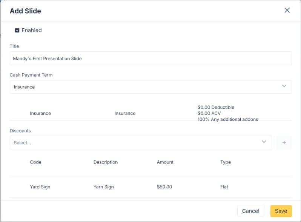The image size is (301, 222).
Task: Open the Discounts Select dropdown
Action: 136,143
